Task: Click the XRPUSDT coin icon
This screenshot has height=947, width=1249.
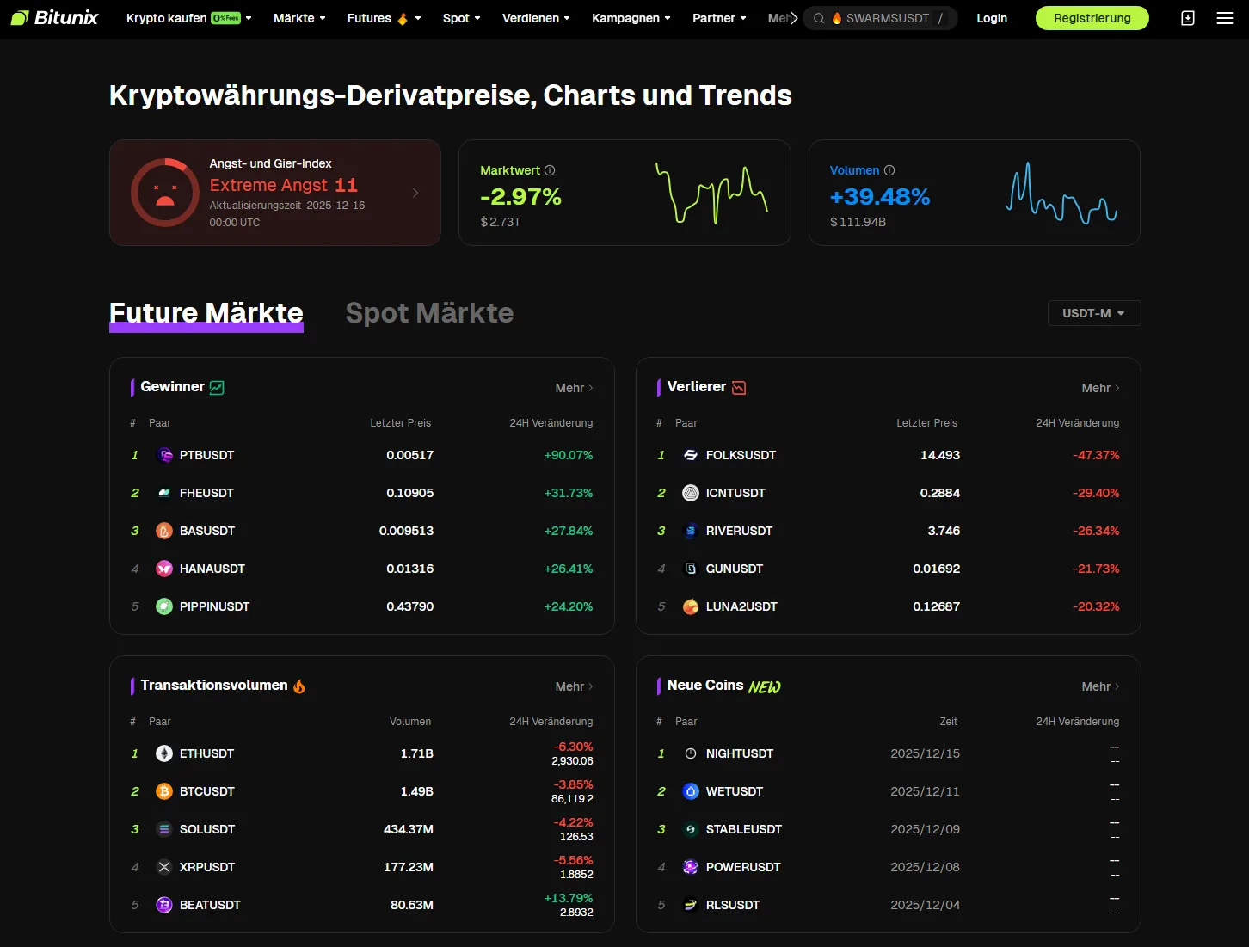Action: point(164,867)
